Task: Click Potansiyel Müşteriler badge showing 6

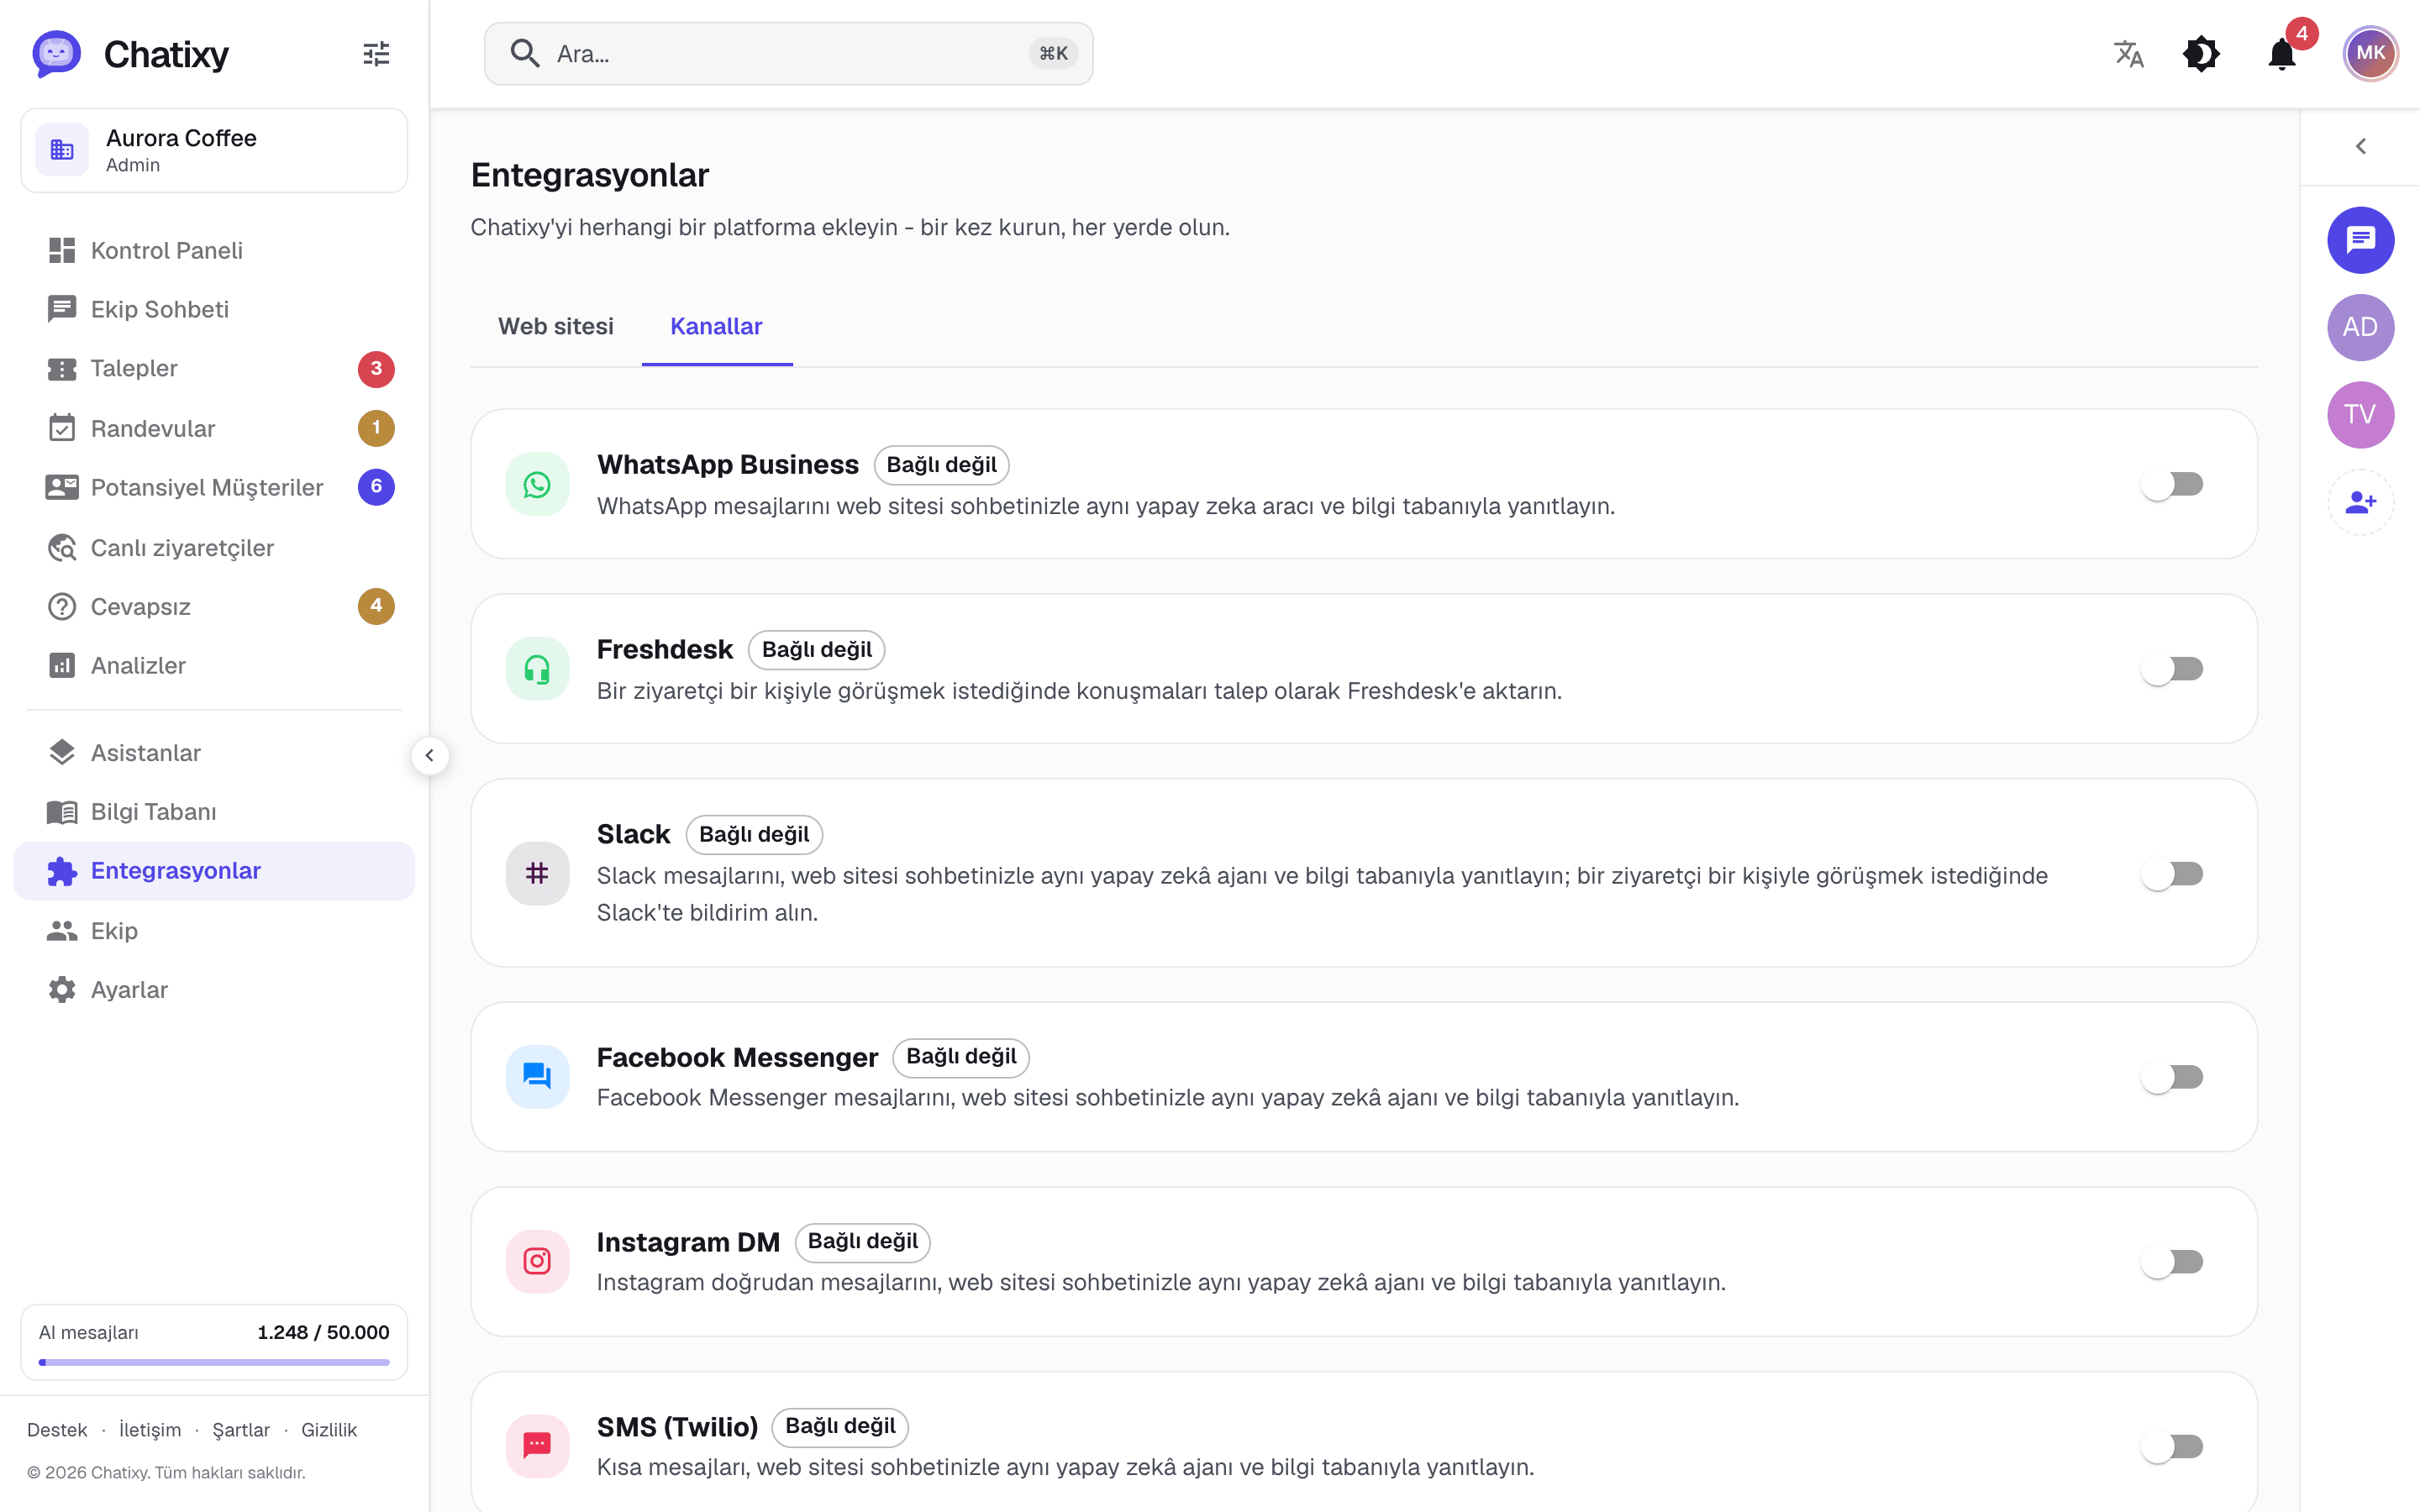Action: [x=376, y=487]
